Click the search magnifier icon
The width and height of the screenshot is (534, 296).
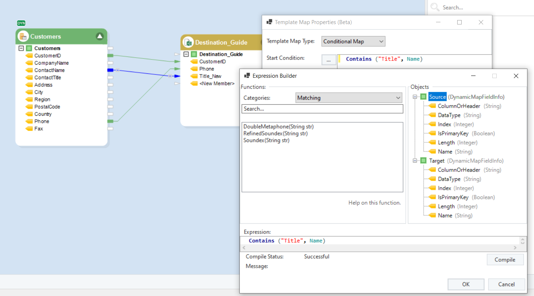[x=435, y=7]
